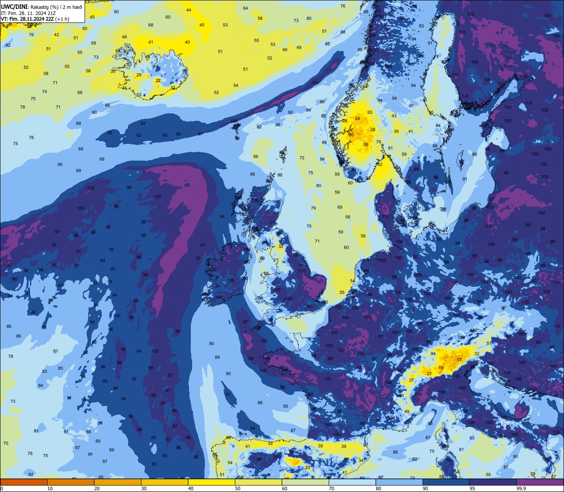Click humidity value '72' over the North Sea
The width and height of the screenshot is (564, 492).
point(302,158)
